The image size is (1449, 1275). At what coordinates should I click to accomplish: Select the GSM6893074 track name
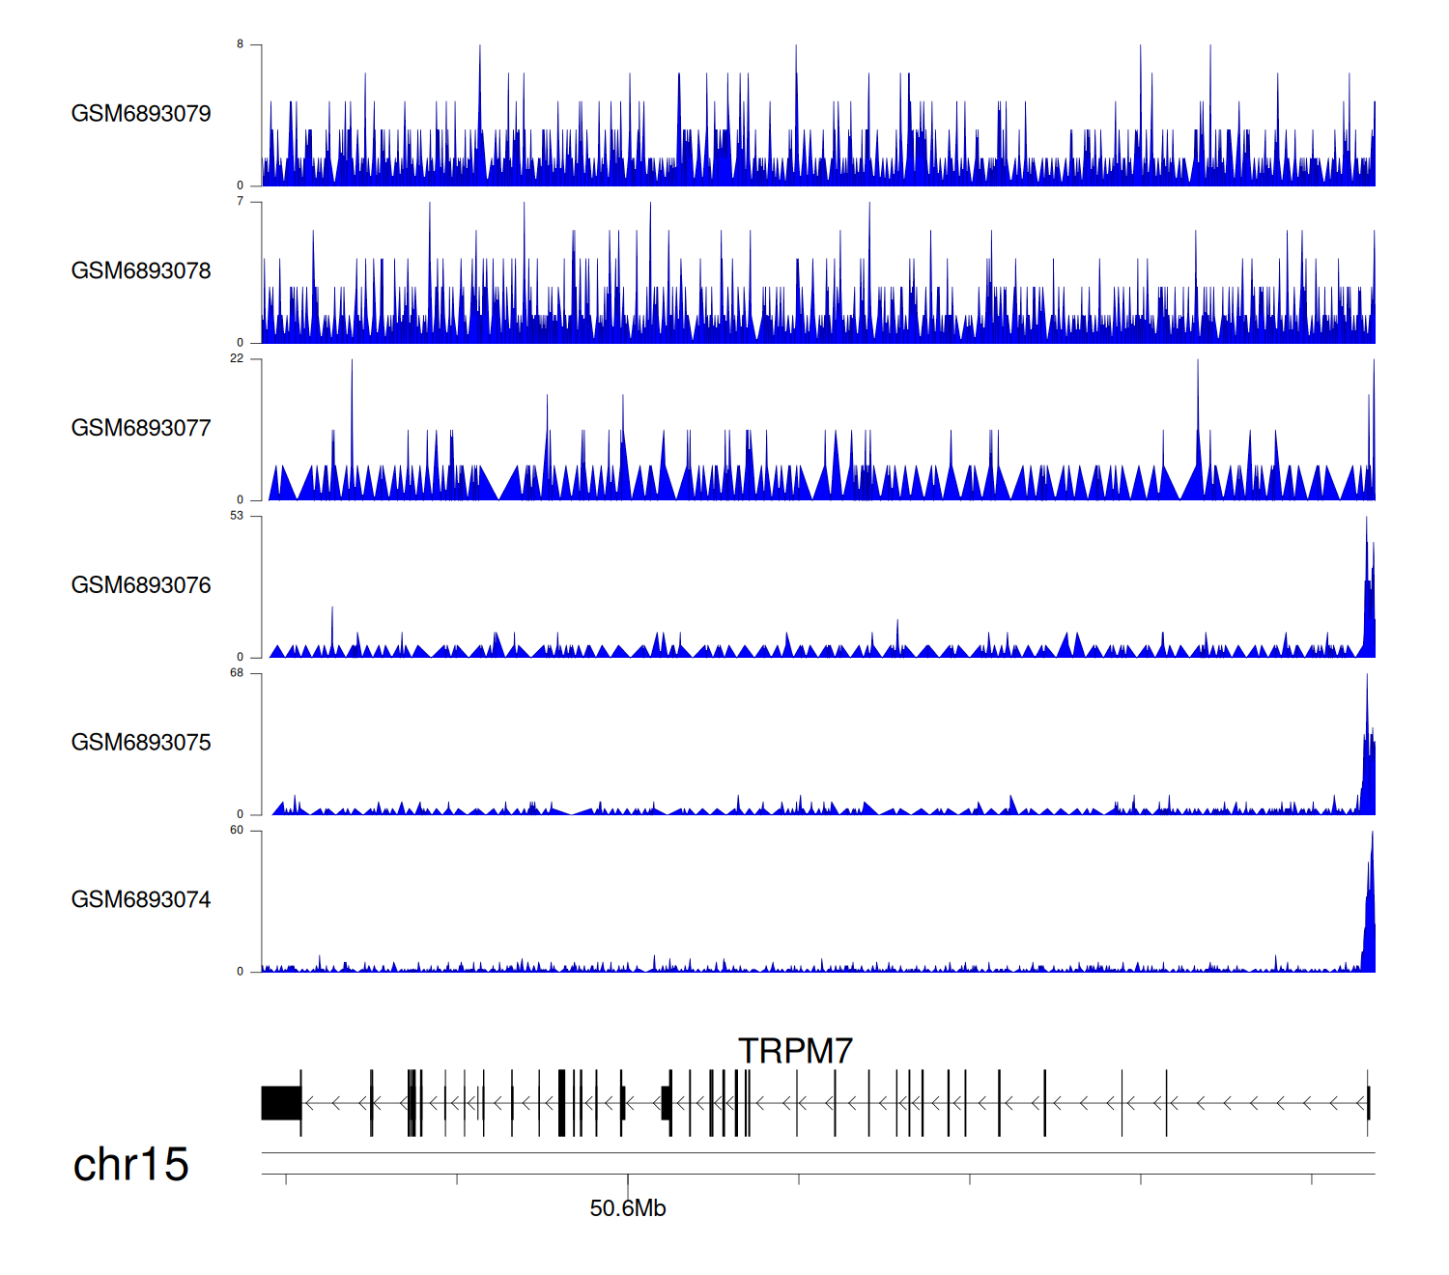click(x=141, y=900)
